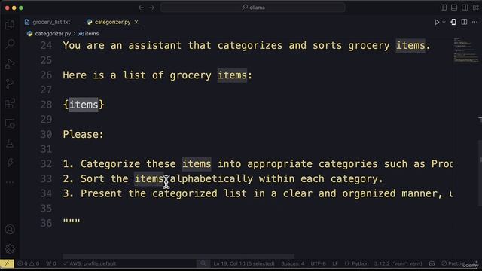Viewport: 482px width, 271px height.
Task: Open the Accounts menu
Action: click(10, 229)
